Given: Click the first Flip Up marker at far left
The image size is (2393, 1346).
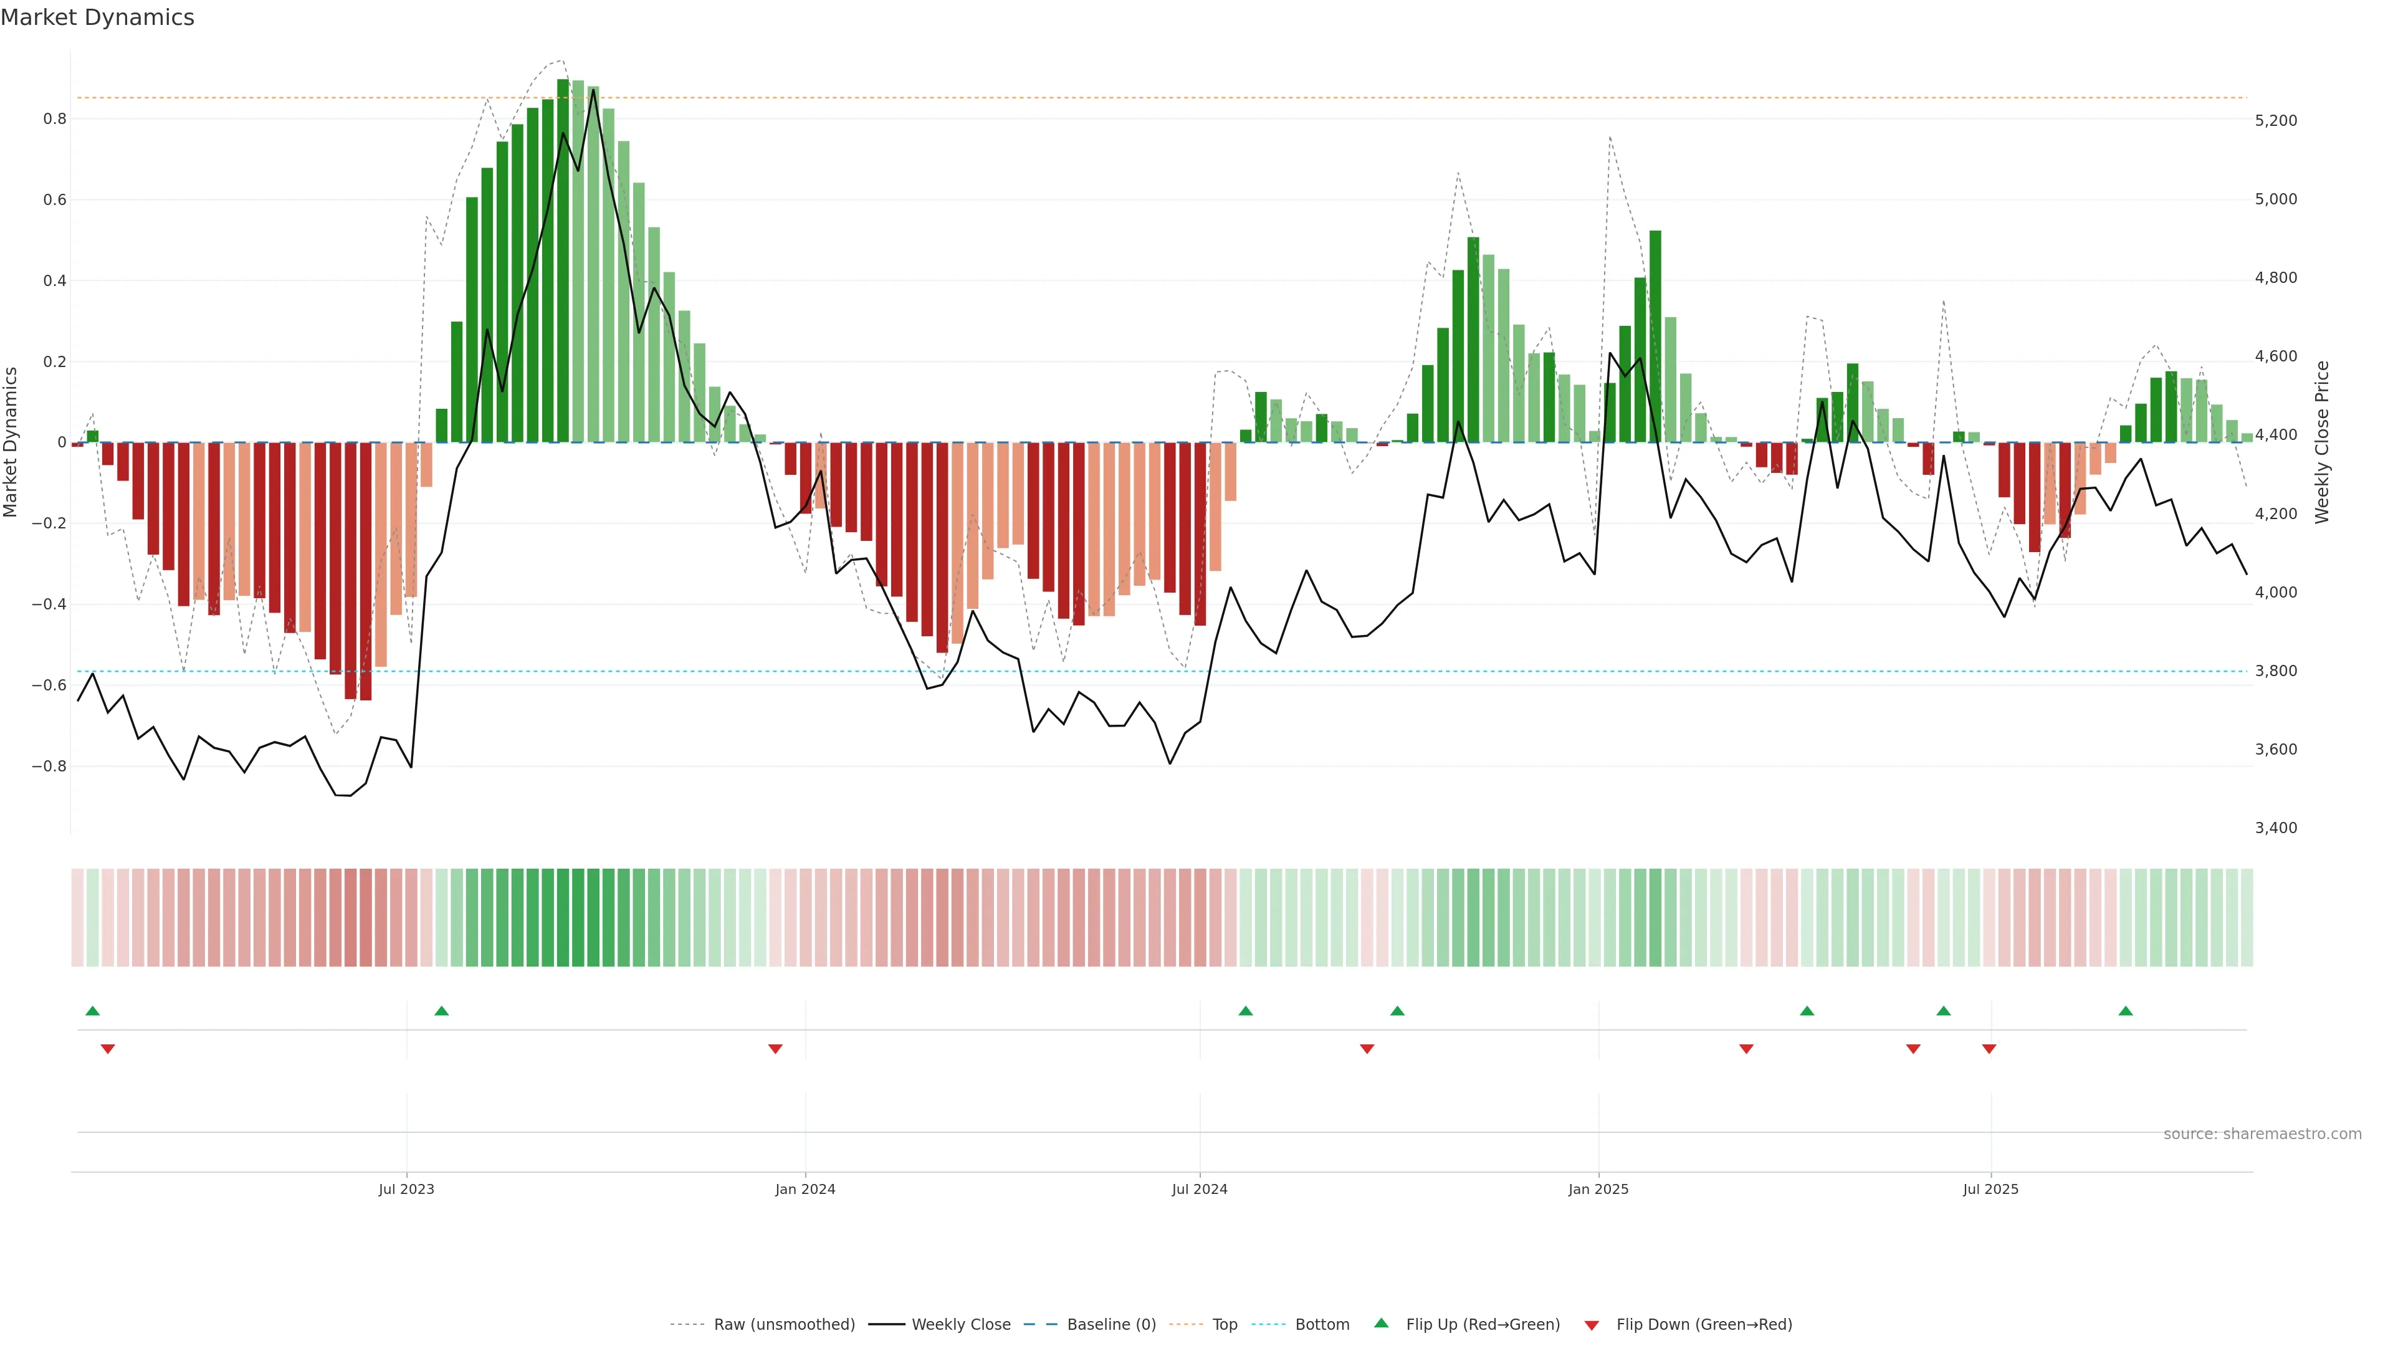Looking at the screenshot, I should pyautogui.click(x=92, y=1011).
